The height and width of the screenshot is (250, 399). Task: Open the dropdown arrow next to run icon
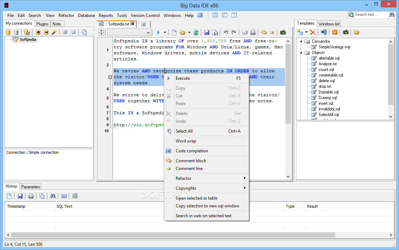(165, 32)
